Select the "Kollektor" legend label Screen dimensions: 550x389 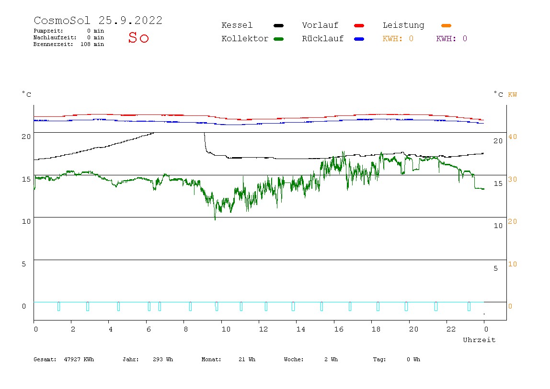coord(244,39)
